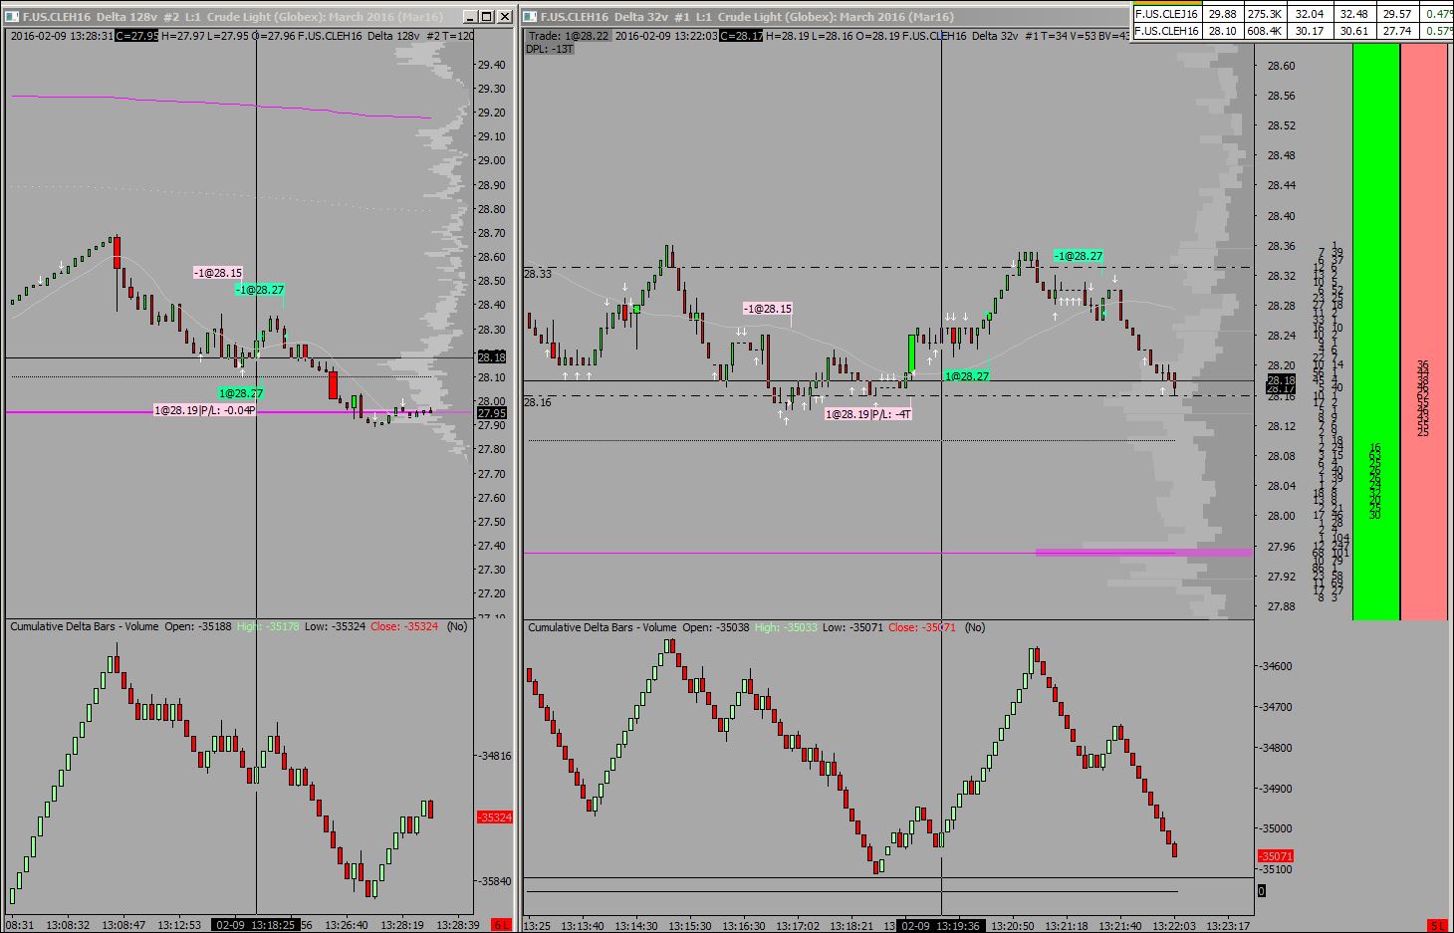Click the 32.04 cell in the CLEJ16 row
1454x933 pixels.
[1310, 14]
